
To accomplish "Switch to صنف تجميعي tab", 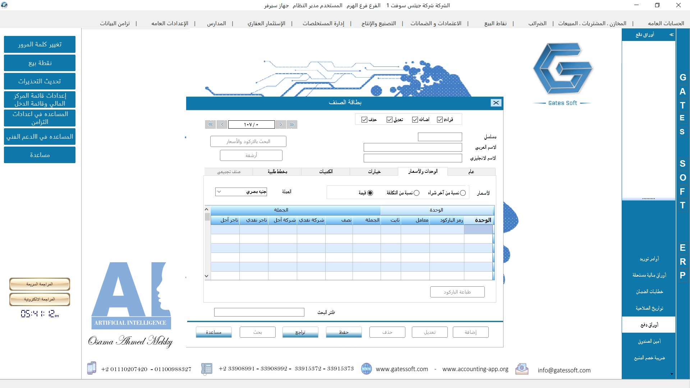I will tap(229, 172).
